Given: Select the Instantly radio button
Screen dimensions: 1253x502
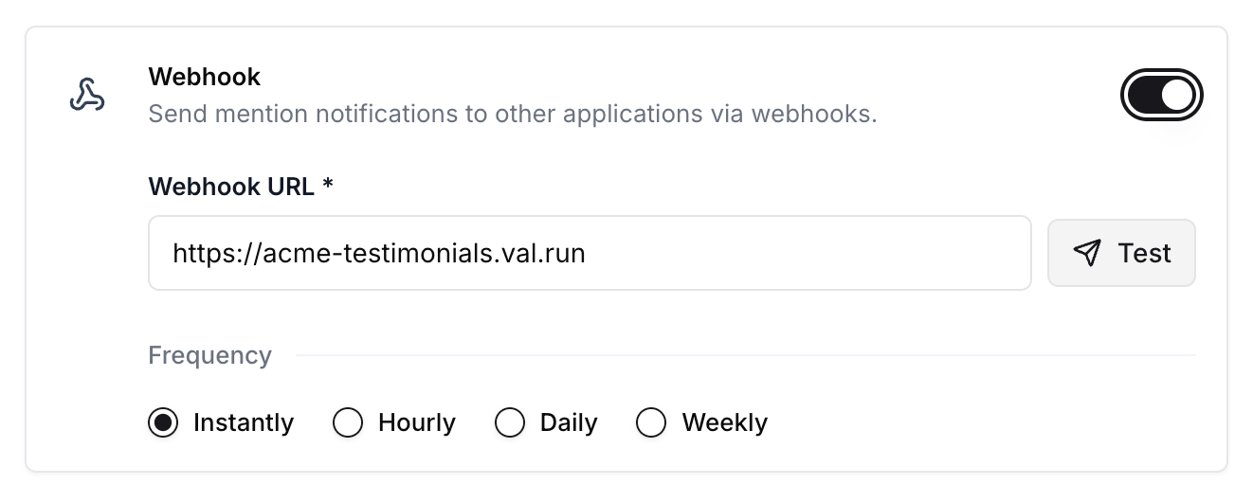Looking at the screenshot, I should coord(164,422).
